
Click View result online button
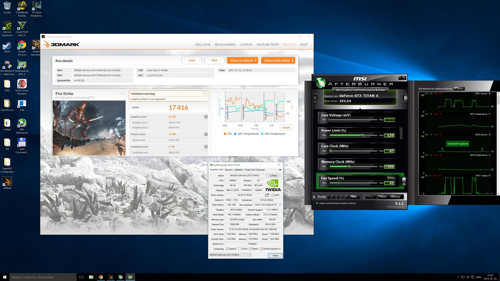tap(278, 60)
